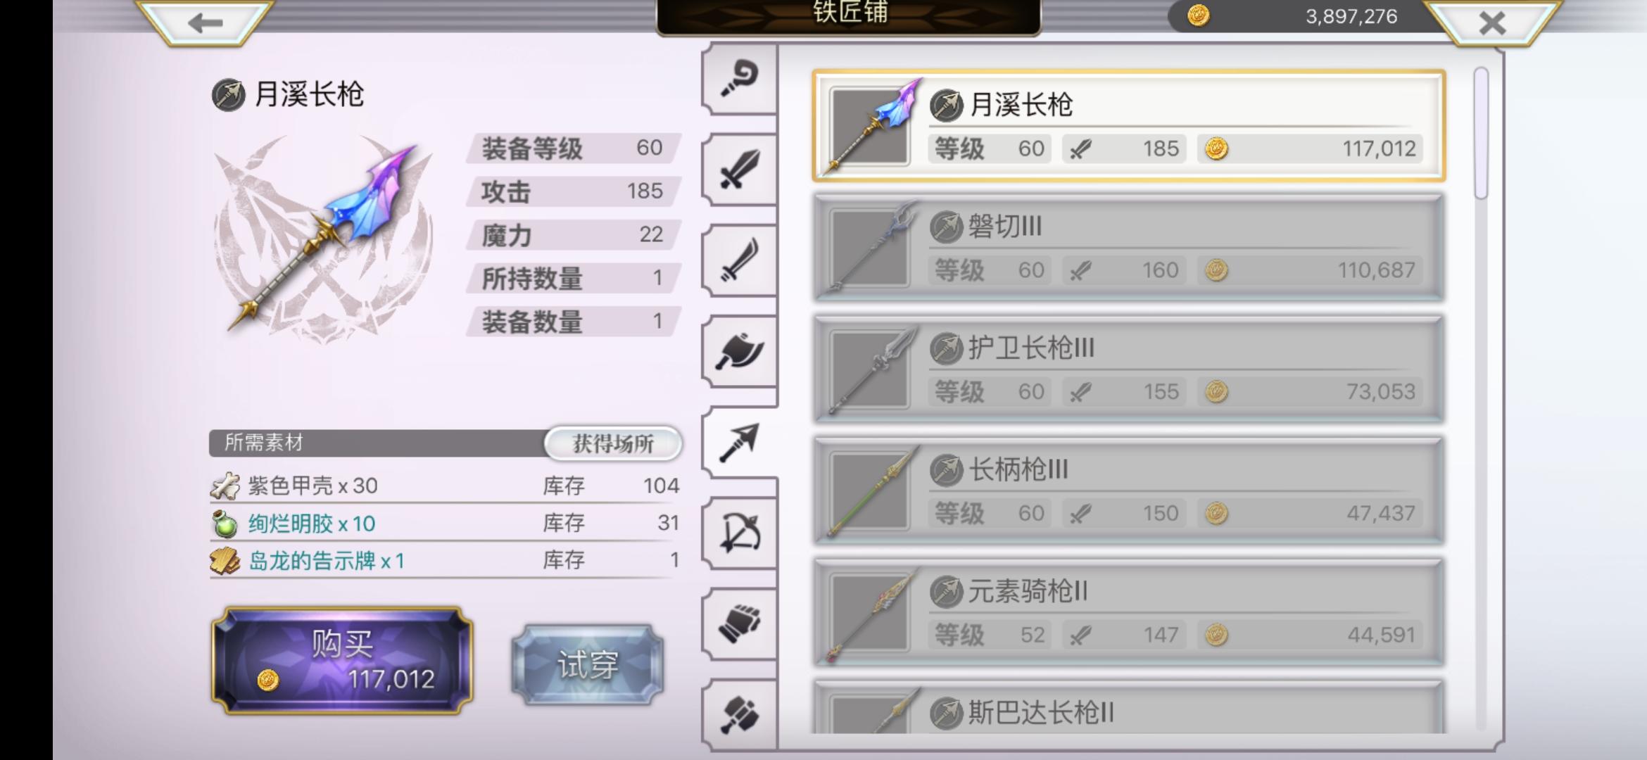Select the spear weapon category tab
1647x760 pixels.
click(740, 443)
